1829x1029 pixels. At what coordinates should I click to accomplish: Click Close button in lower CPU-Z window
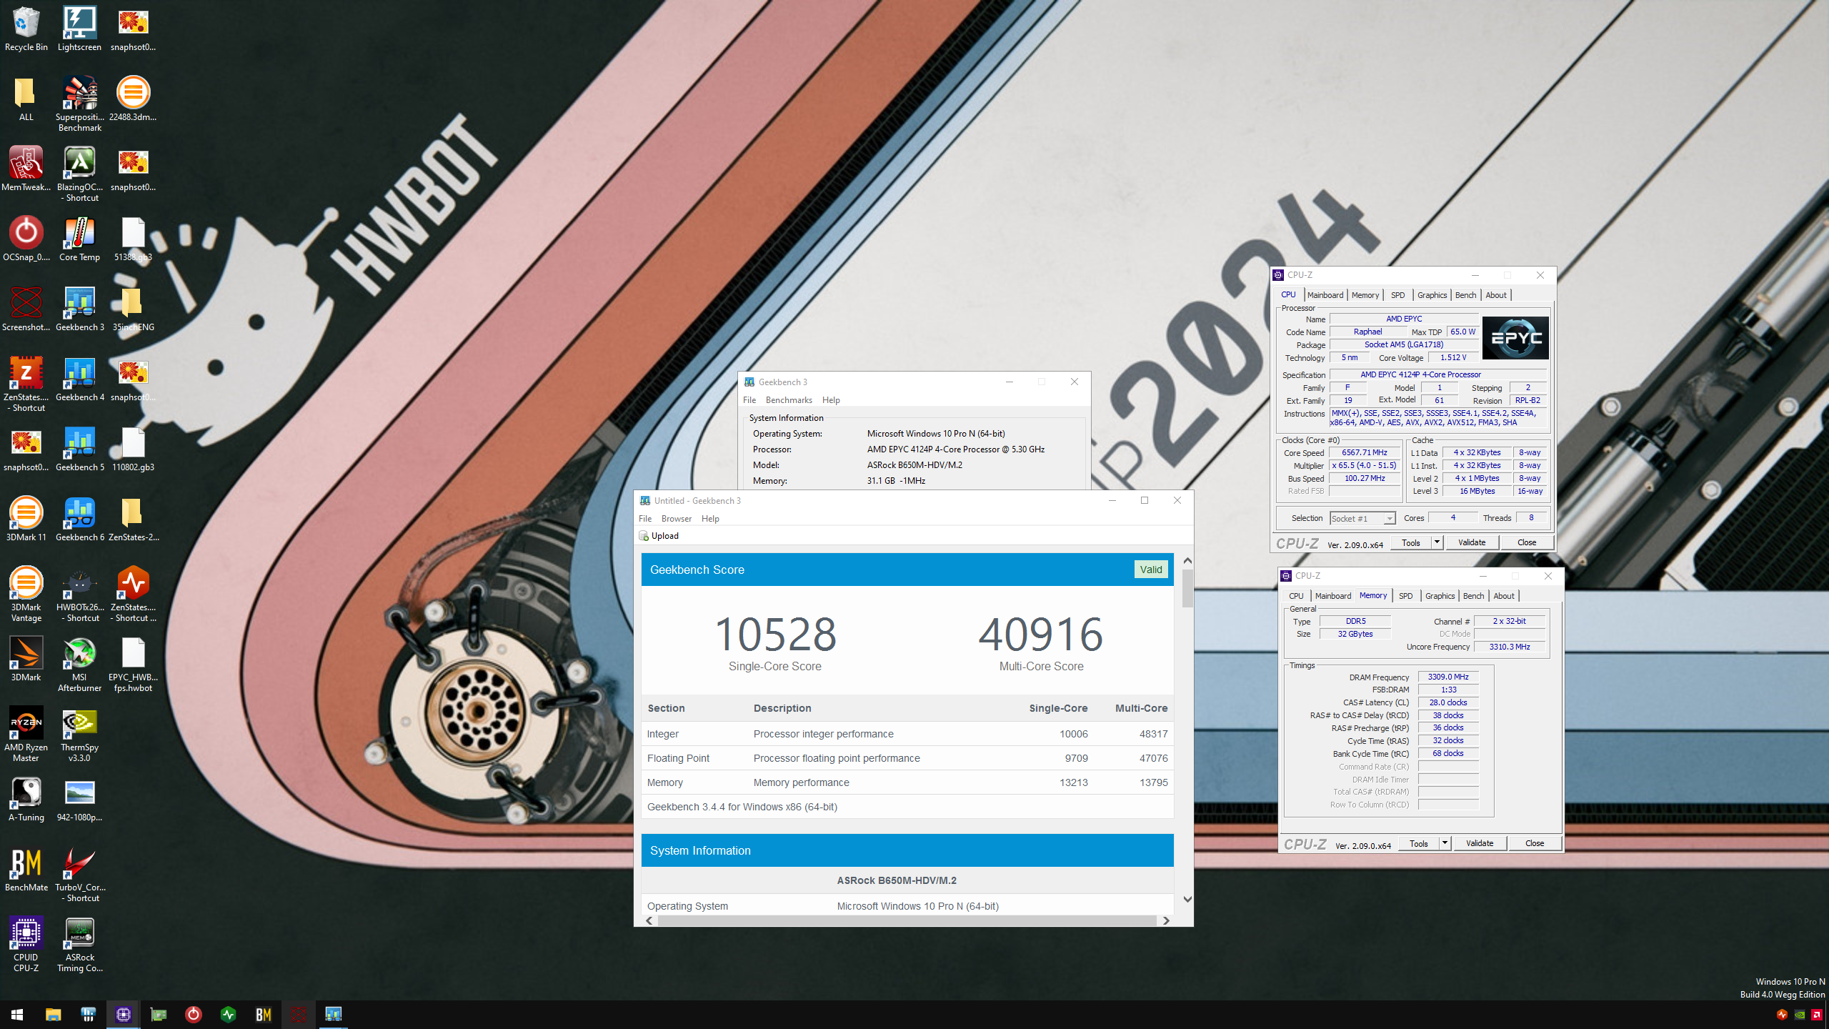pyautogui.click(x=1535, y=843)
